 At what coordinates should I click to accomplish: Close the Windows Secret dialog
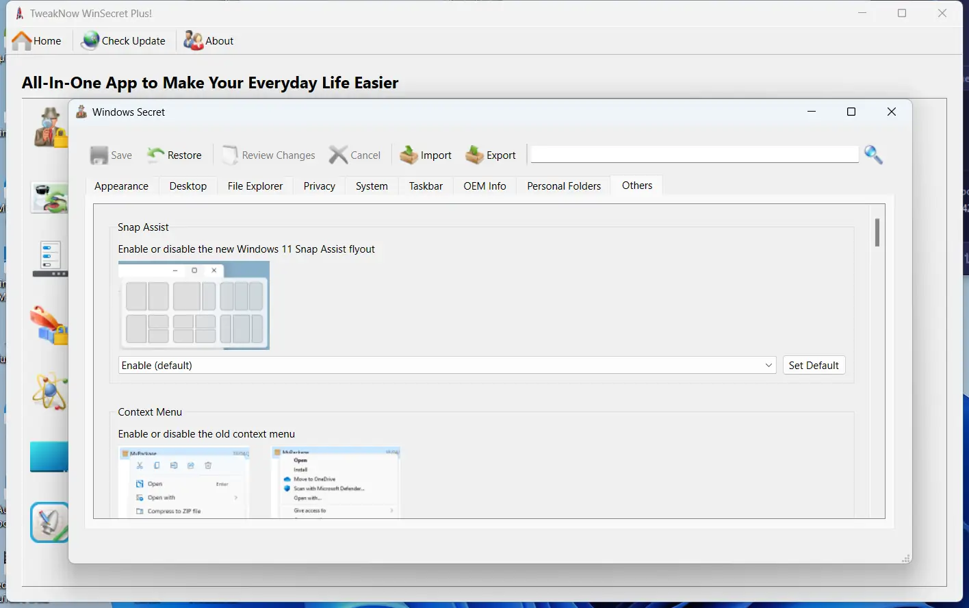[891, 112]
